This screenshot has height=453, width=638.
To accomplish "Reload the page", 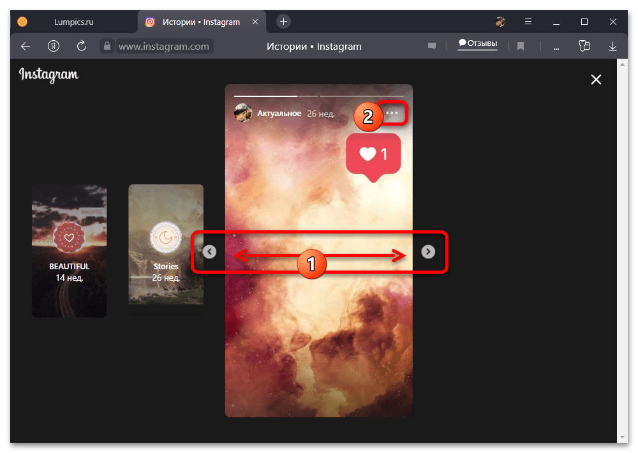I will pyautogui.click(x=81, y=46).
